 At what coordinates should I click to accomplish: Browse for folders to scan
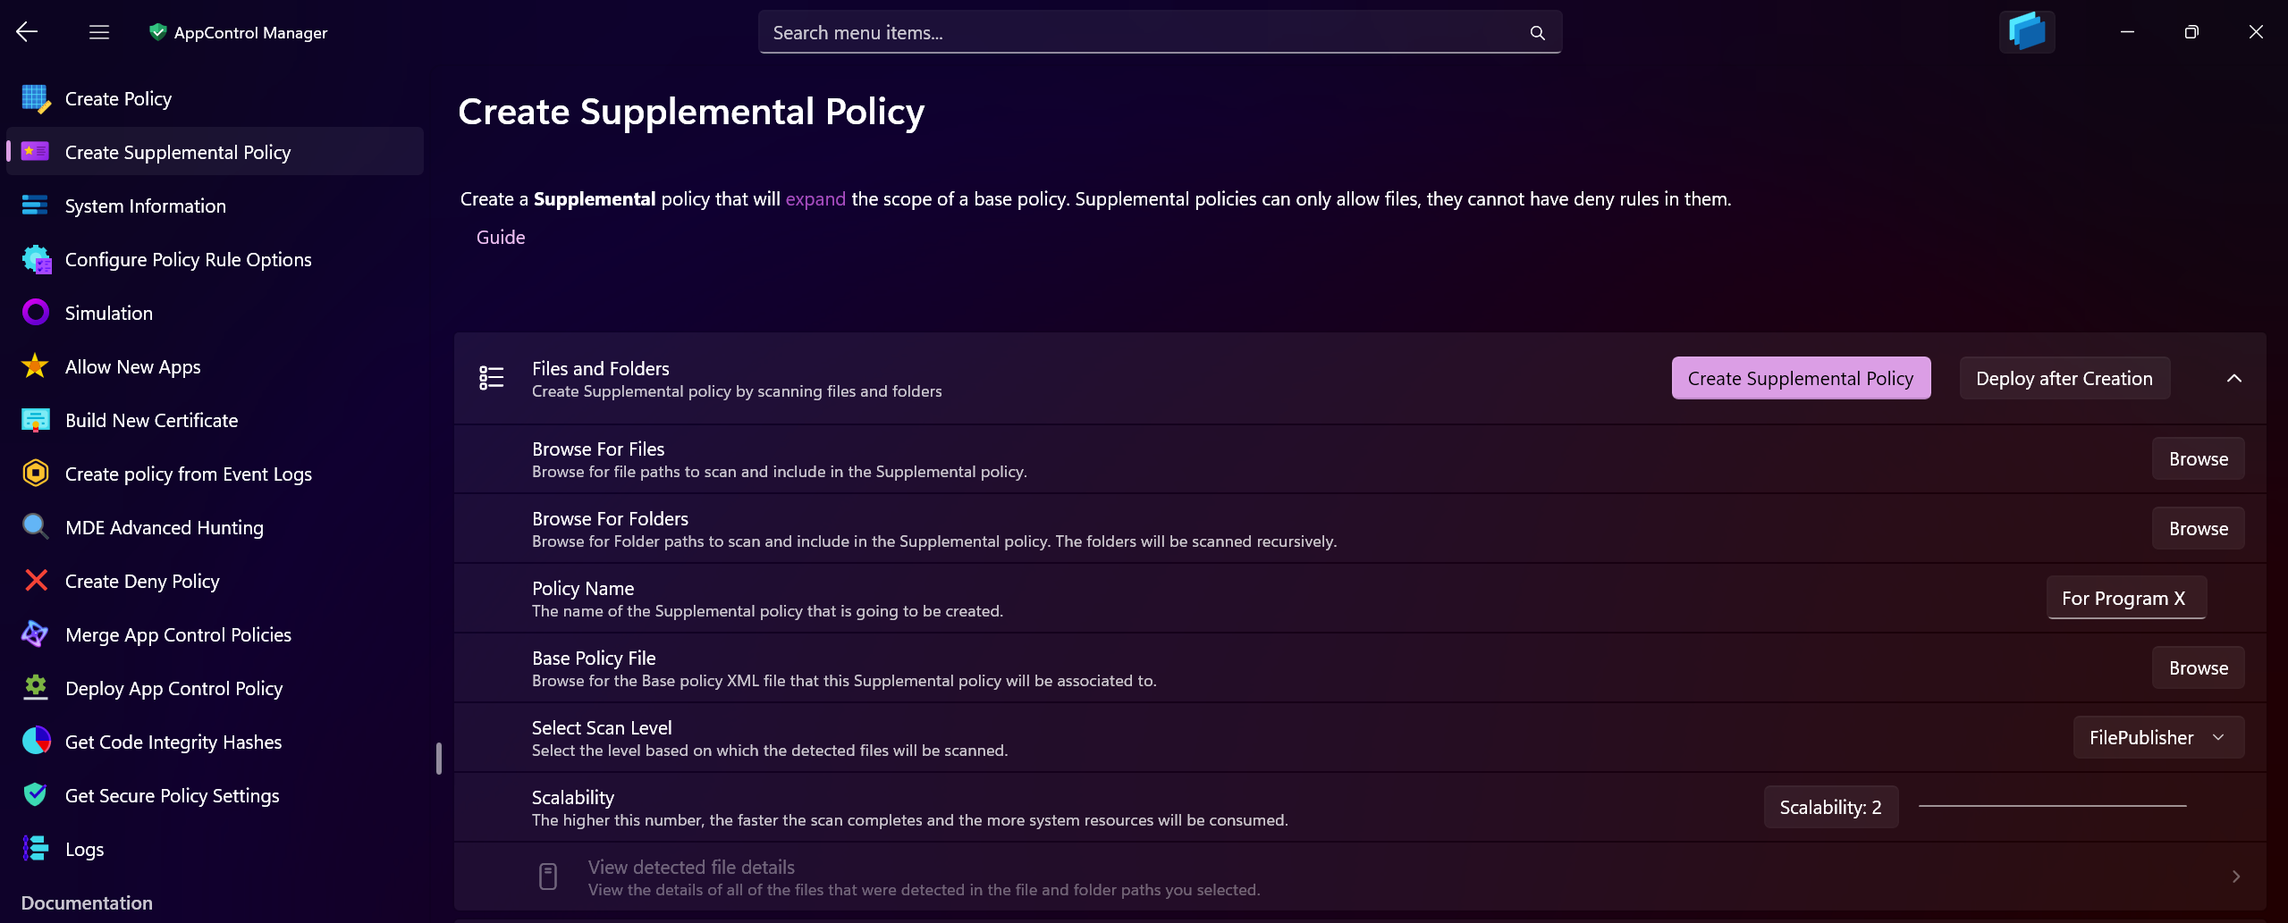coord(2198,528)
